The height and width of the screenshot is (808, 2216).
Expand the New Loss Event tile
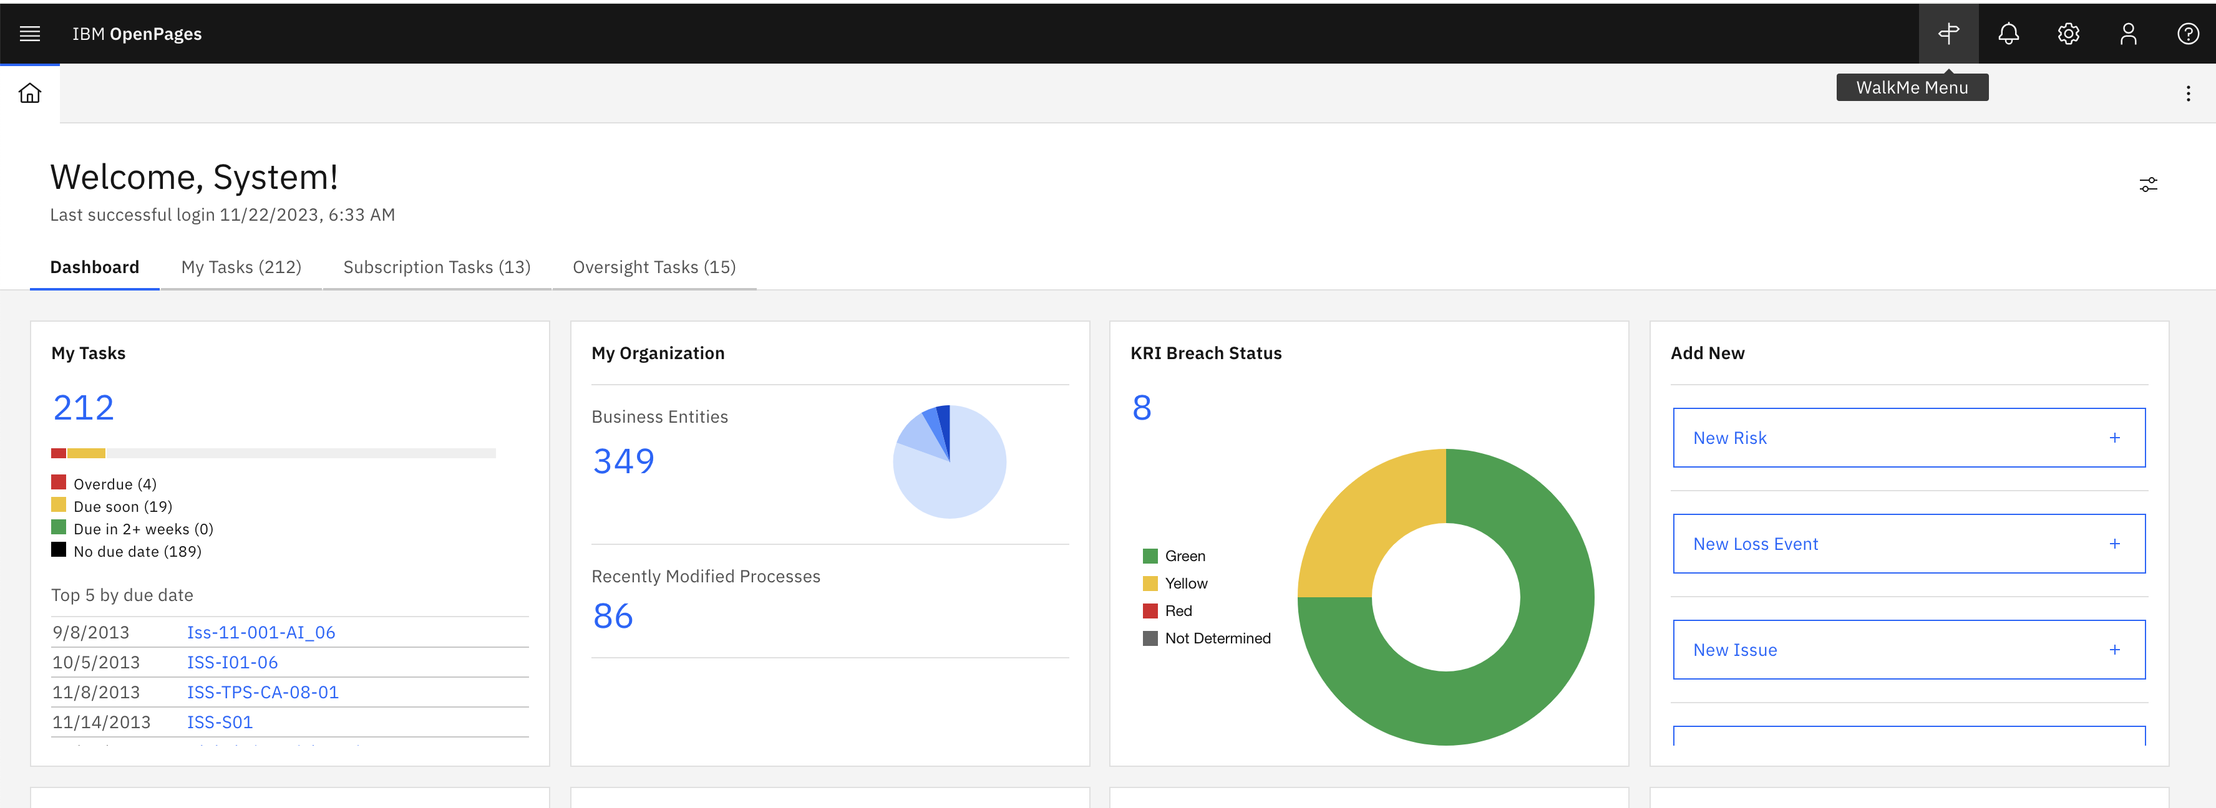(2114, 543)
